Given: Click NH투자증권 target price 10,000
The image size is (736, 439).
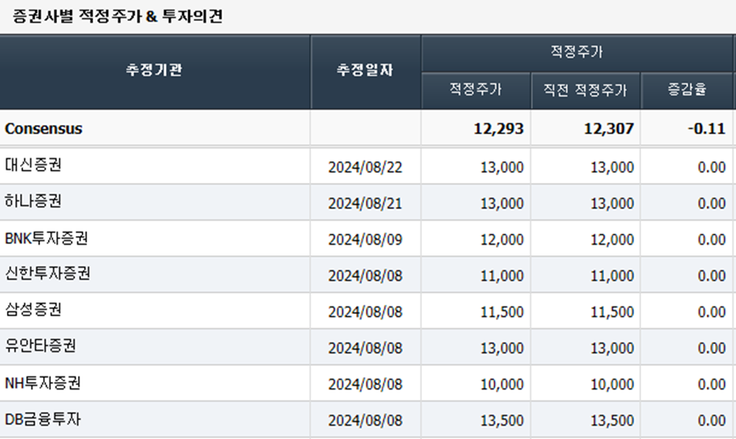Looking at the screenshot, I should pos(501,384).
